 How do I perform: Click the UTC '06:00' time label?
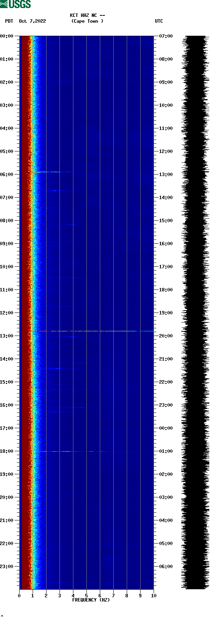[x=166, y=567]
